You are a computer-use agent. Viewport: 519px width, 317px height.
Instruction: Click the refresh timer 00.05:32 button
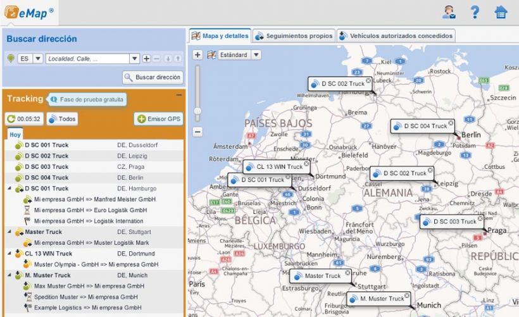pos(24,119)
